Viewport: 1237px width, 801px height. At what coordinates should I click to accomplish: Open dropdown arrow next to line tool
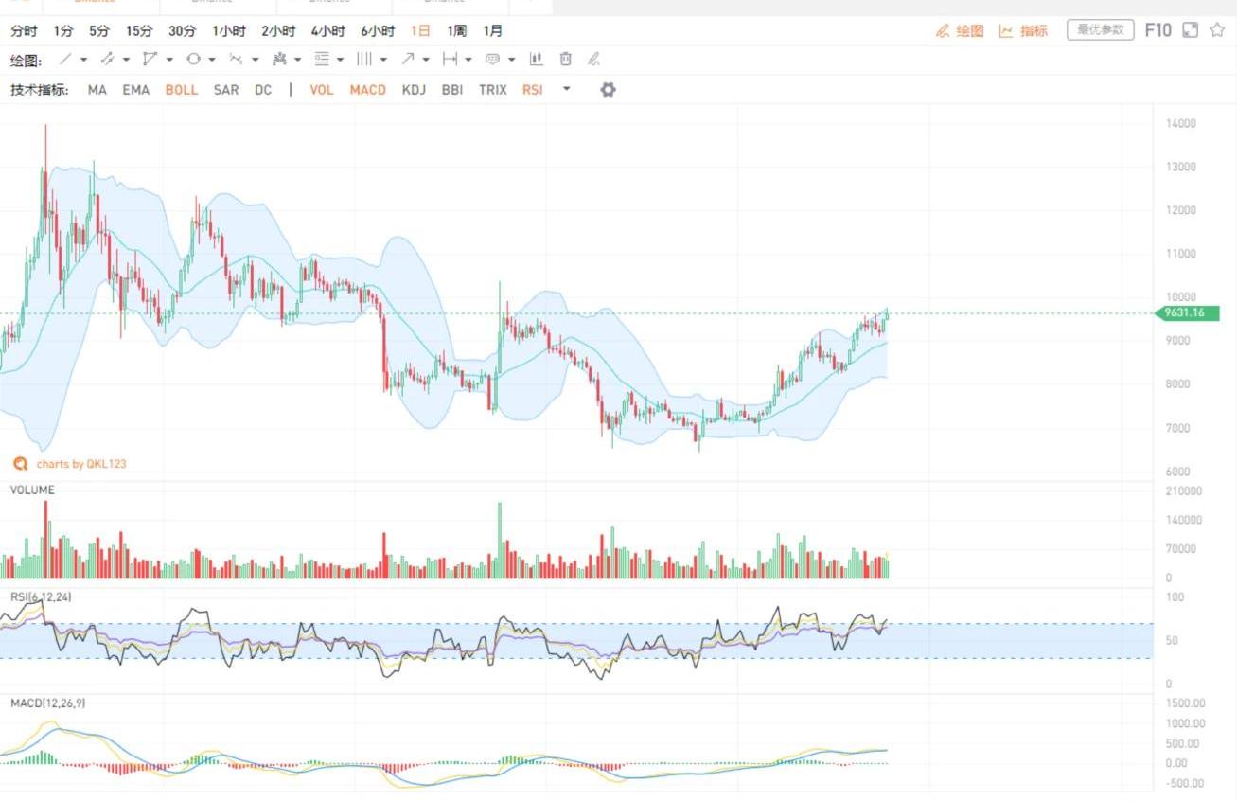coord(83,60)
